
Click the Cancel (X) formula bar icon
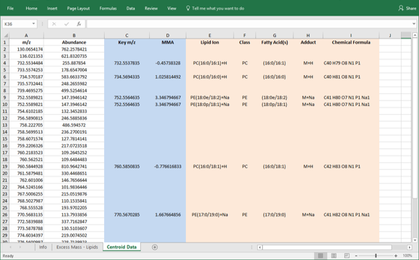(x=54, y=24)
